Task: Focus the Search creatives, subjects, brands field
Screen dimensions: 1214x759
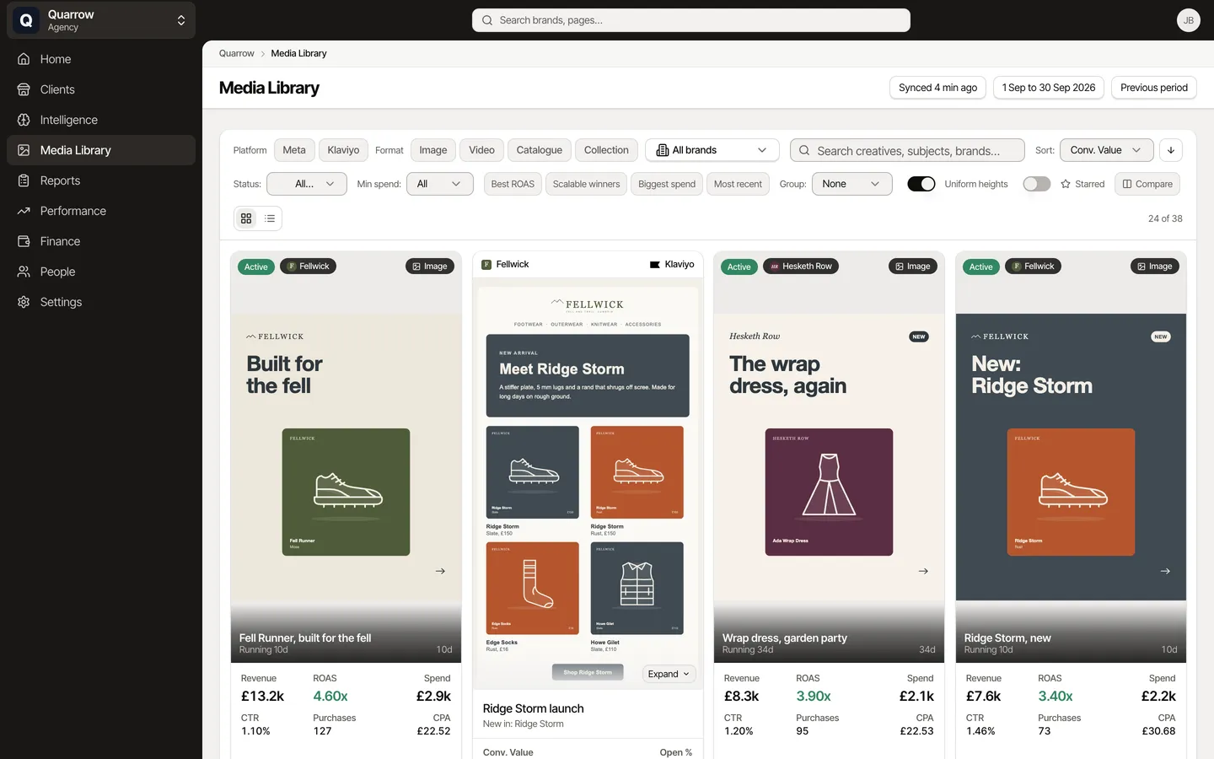Action: click(x=907, y=150)
